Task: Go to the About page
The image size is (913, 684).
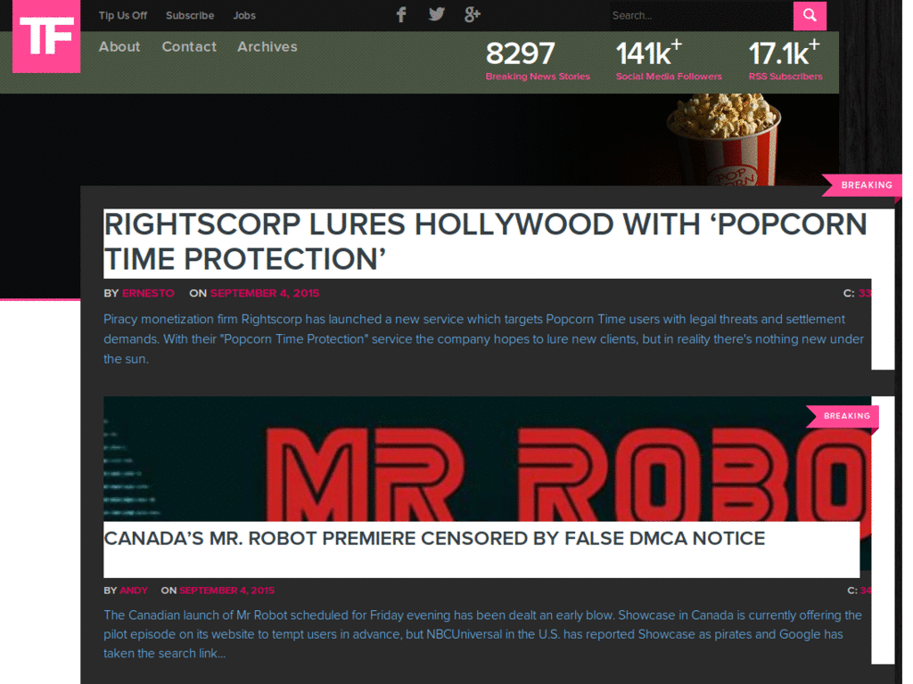Action: click(x=119, y=46)
